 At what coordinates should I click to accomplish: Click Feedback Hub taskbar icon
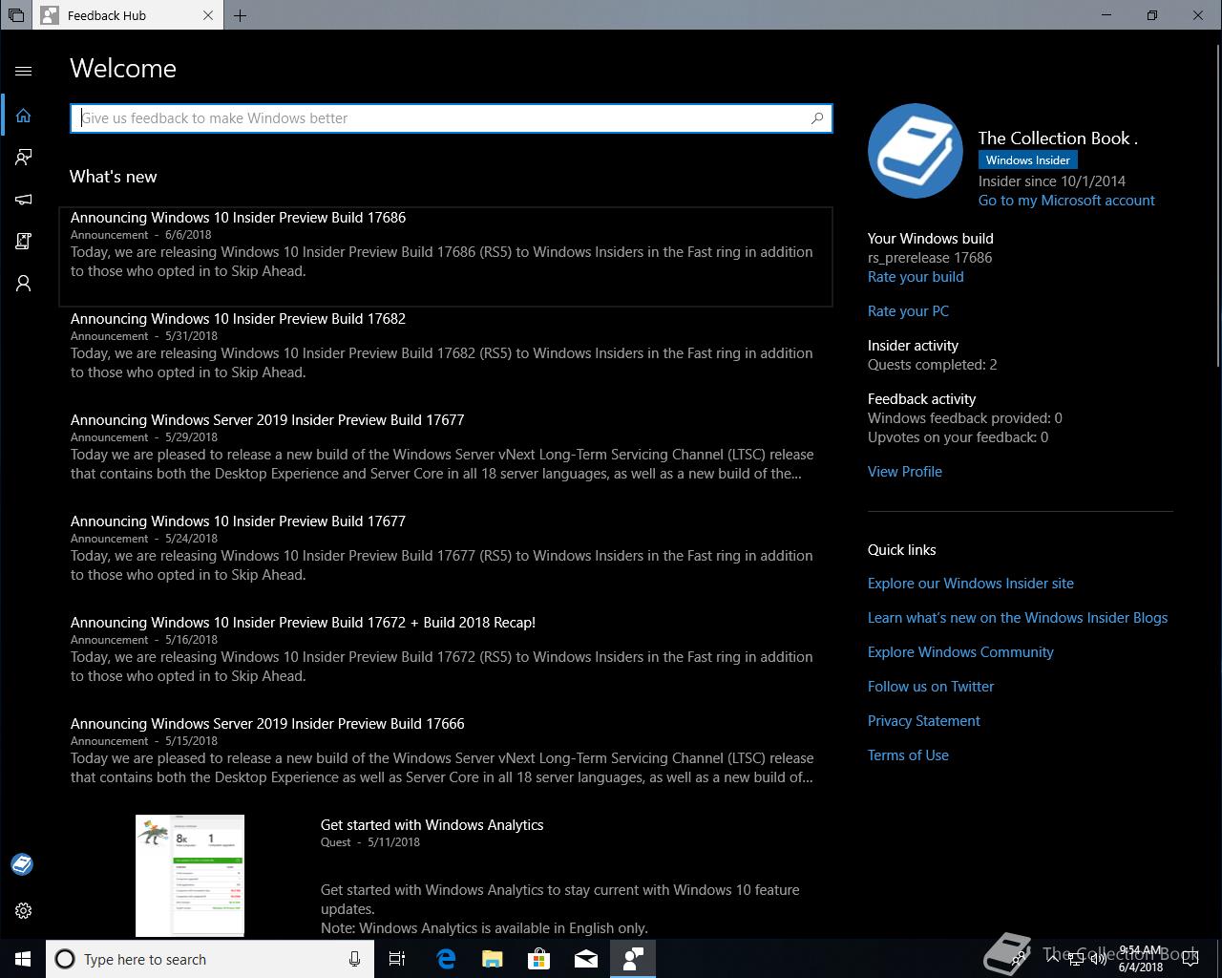pos(633,959)
